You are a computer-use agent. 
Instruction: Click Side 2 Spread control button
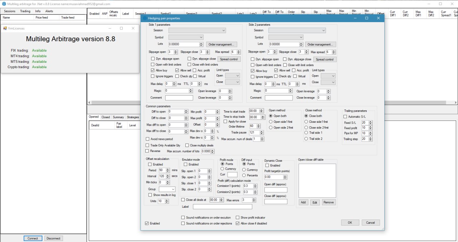[x=325, y=59]
